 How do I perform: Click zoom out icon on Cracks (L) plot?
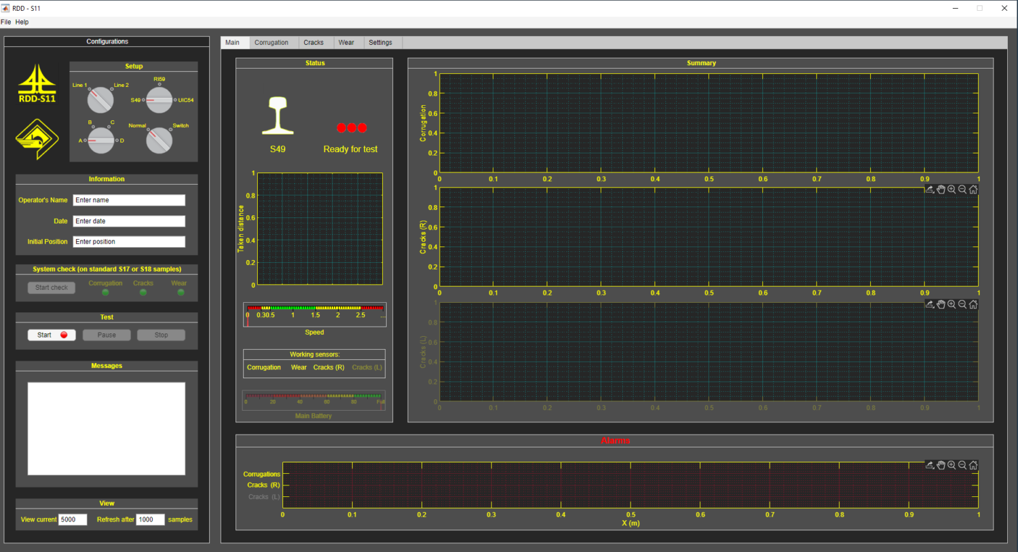(962, 304)
